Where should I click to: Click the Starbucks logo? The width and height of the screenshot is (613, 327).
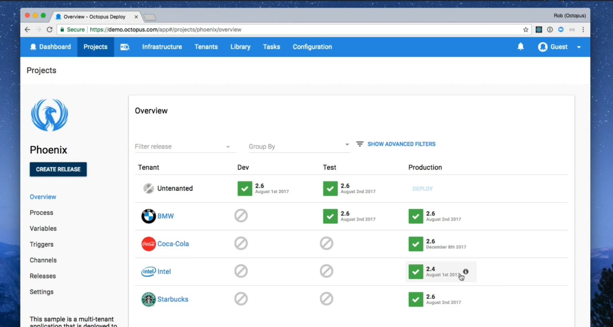tap(148, 299)
